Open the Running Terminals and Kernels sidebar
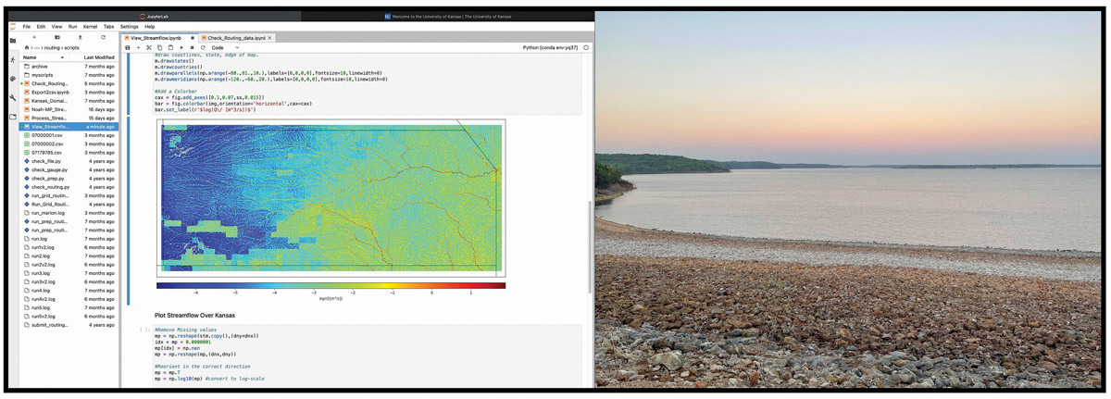 click(x=13, y=61)
